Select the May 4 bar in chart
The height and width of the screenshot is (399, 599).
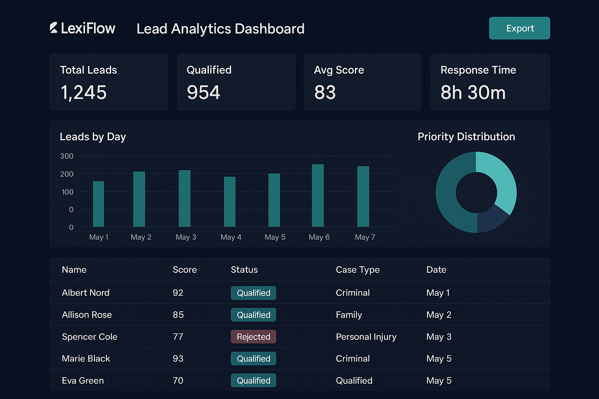point(230,202)
